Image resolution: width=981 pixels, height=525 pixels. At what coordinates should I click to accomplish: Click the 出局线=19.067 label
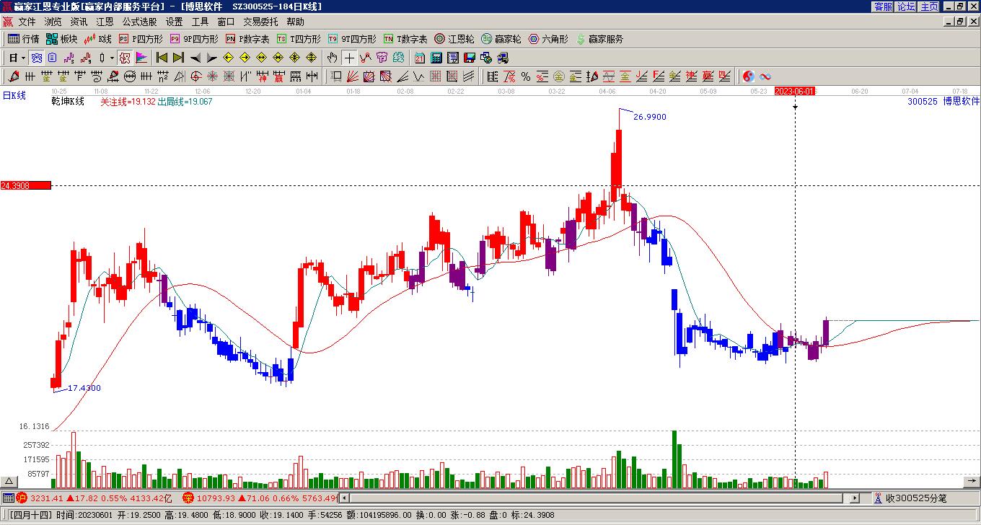coord(185,102)
